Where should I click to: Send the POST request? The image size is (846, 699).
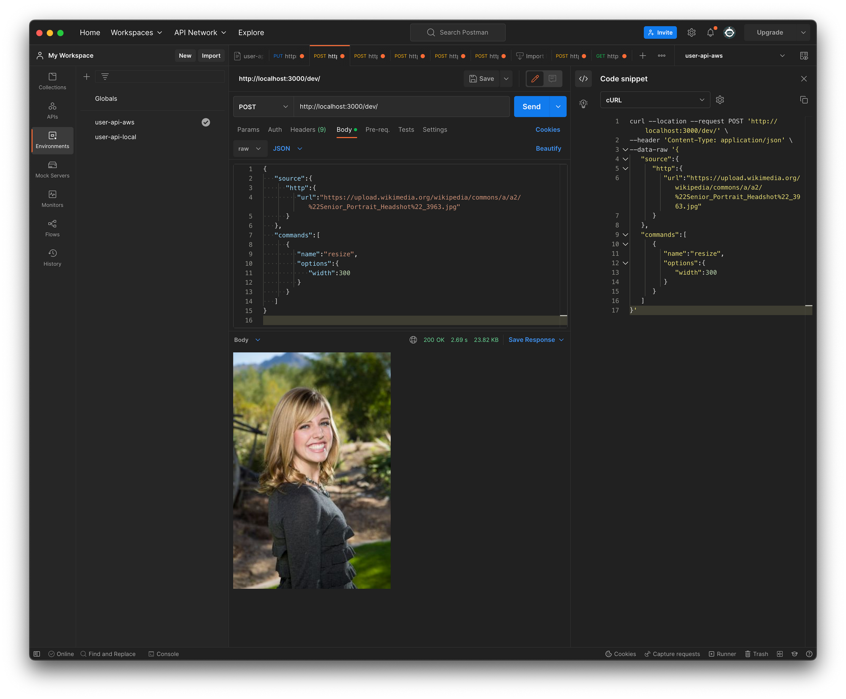pyautogui.click(x=531, y=107)
